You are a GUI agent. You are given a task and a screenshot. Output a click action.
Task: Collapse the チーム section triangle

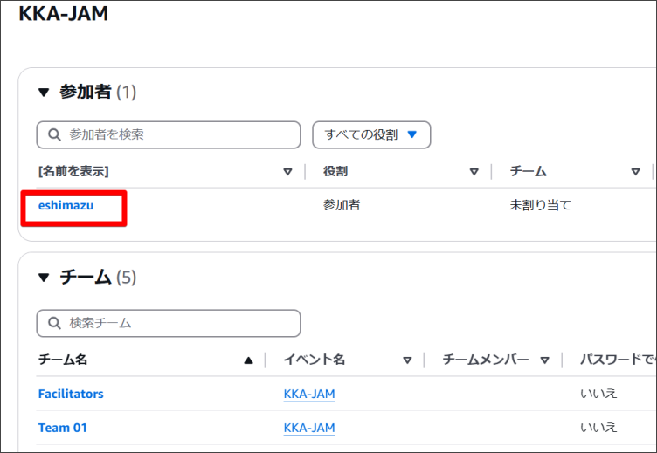click(44, 278)
